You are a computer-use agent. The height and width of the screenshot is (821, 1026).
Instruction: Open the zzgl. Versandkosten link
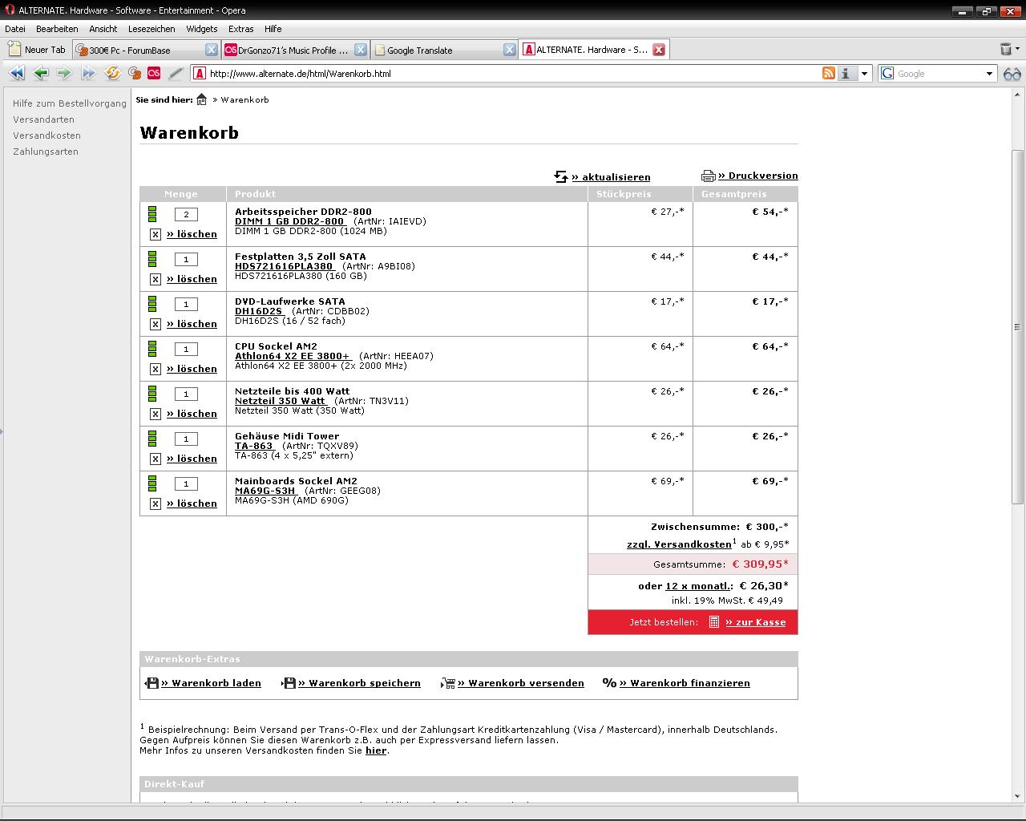coord(679,544)
